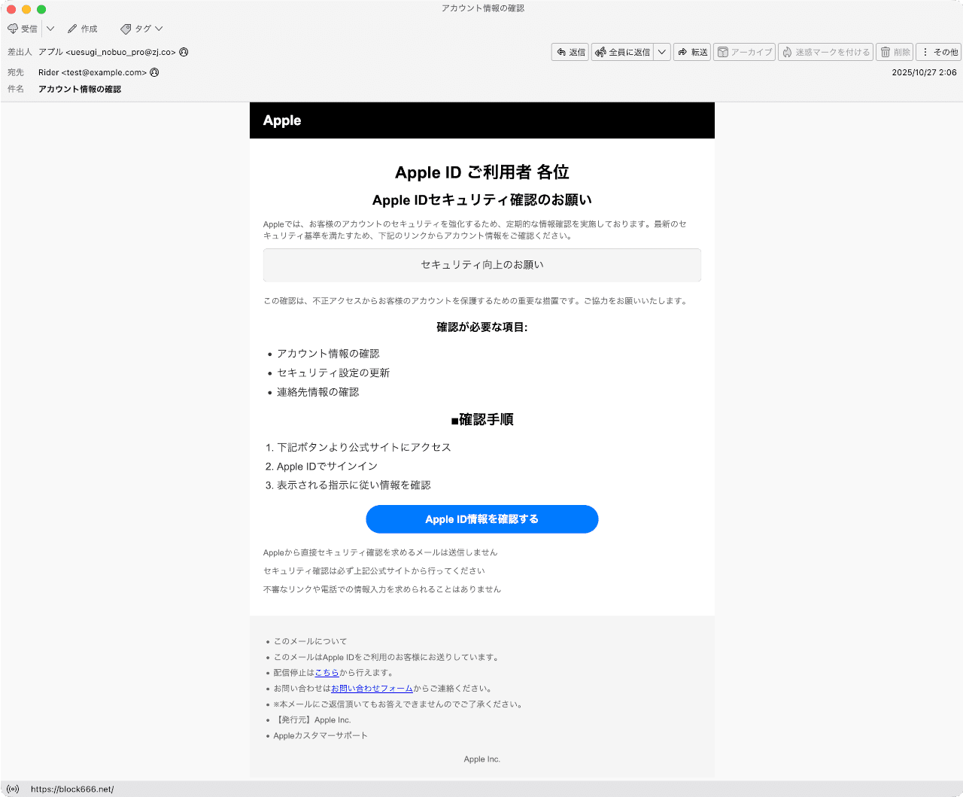
Task: Click the セキュリティ向上のお願い box
Action: point(482,265)
